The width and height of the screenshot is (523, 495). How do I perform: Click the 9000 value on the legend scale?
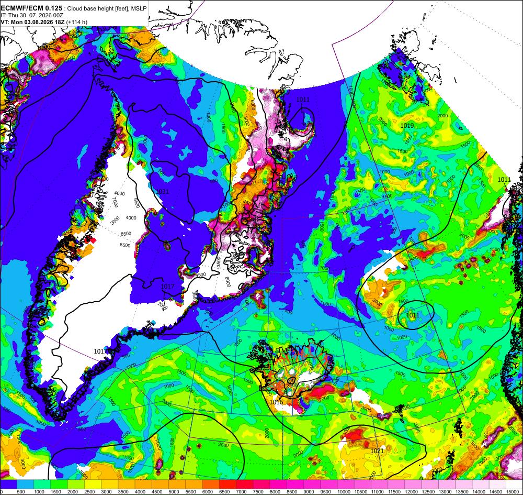(309, 492)
